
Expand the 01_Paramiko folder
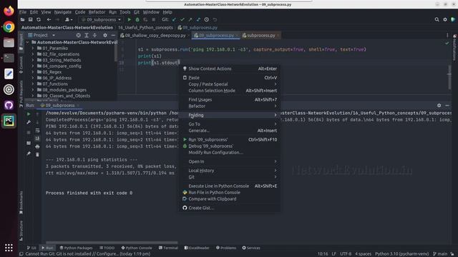coord(33,49)
